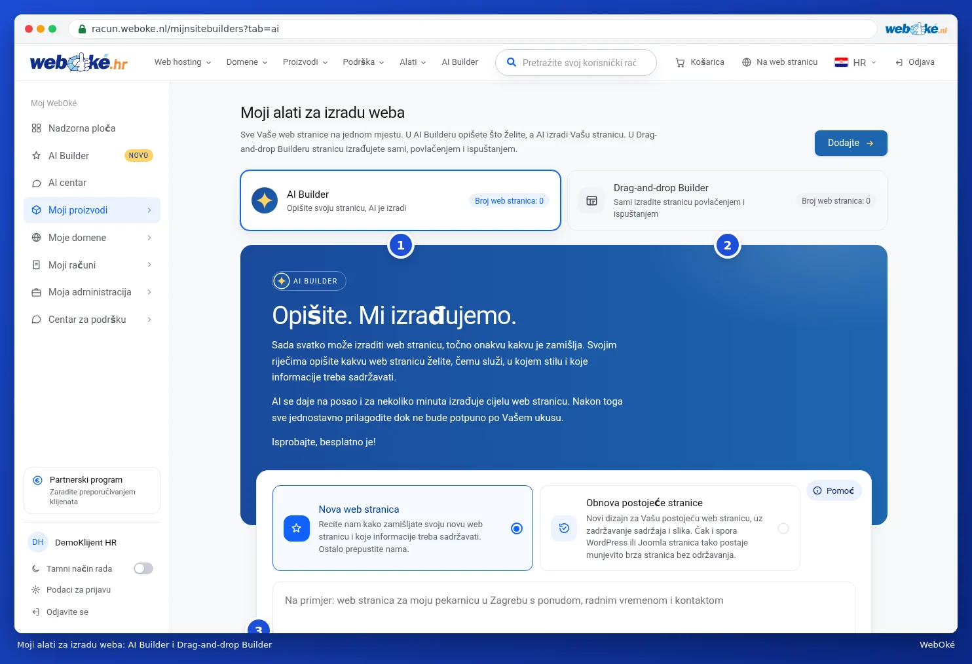Click the search magnifier icon

point(512,63)
